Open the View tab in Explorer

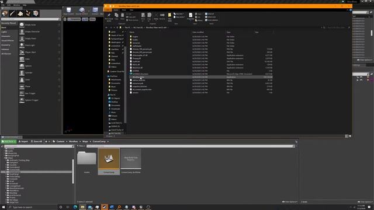(131, 10)
